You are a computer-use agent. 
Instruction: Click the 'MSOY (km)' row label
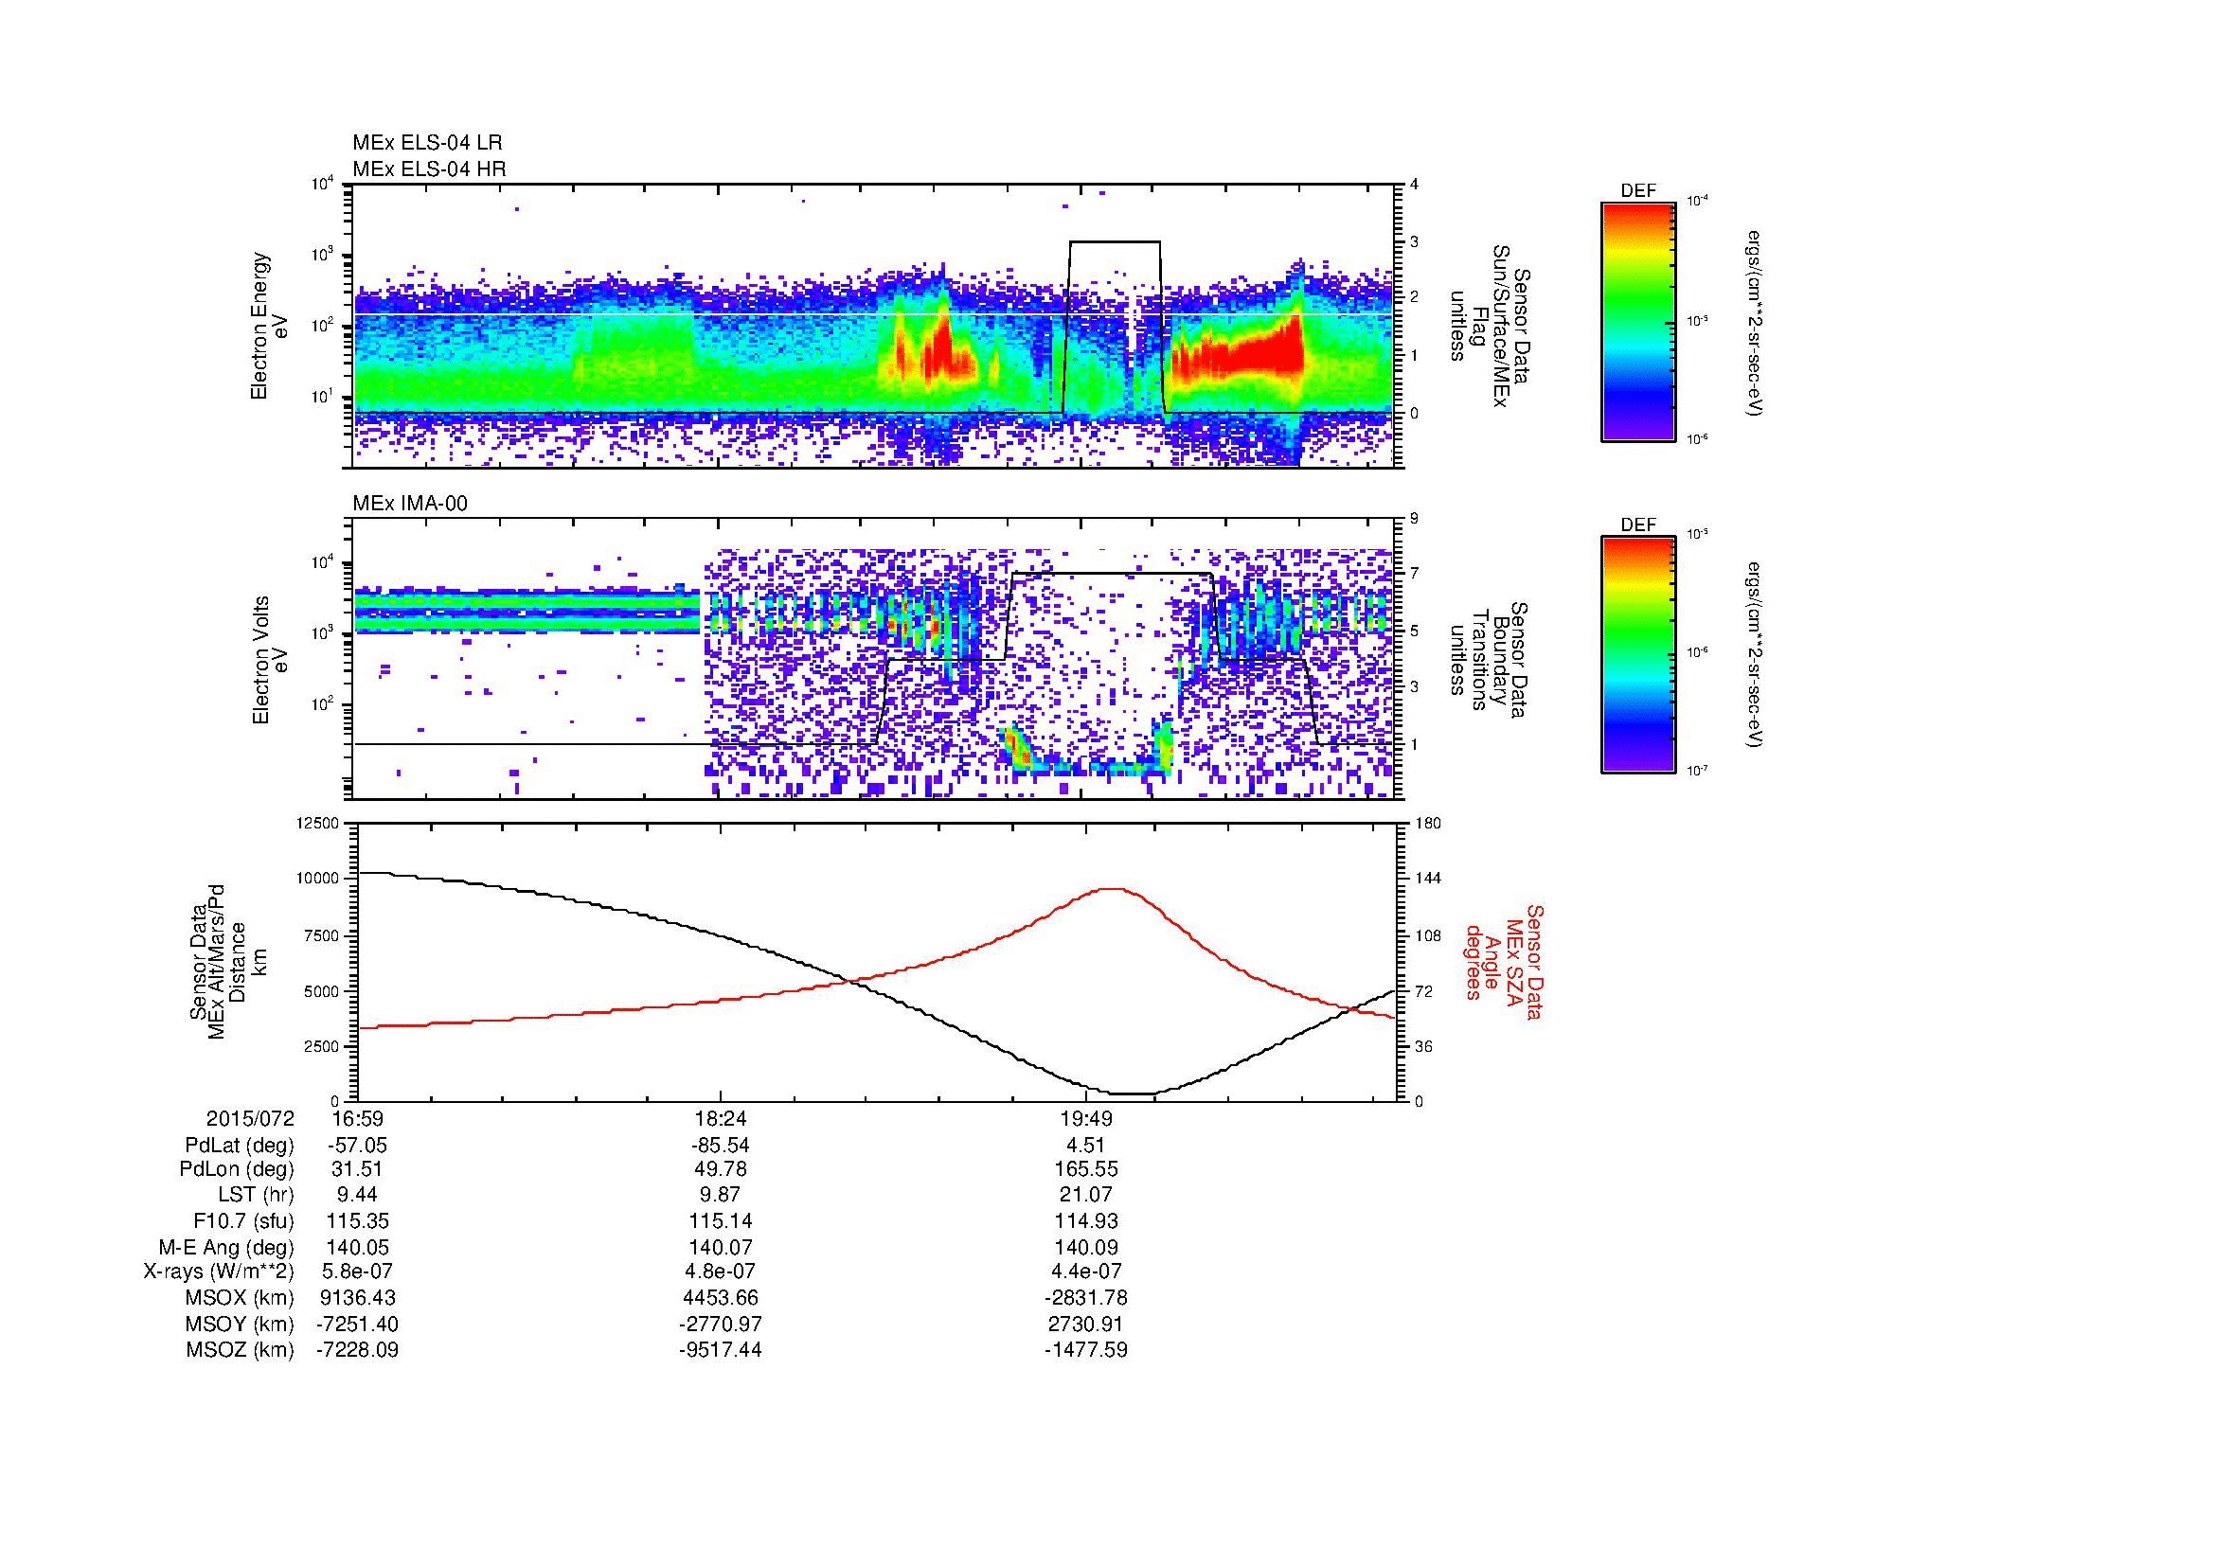[240, 1324]
